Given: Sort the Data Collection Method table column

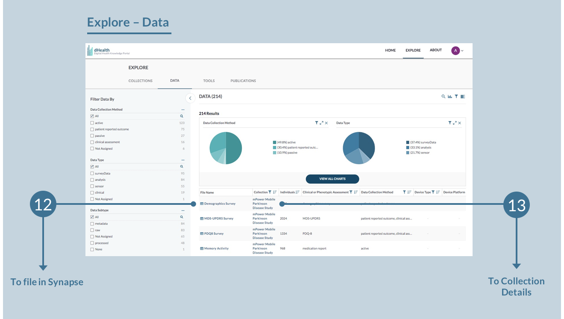Looking at the screenshot, I should point(409,192).
